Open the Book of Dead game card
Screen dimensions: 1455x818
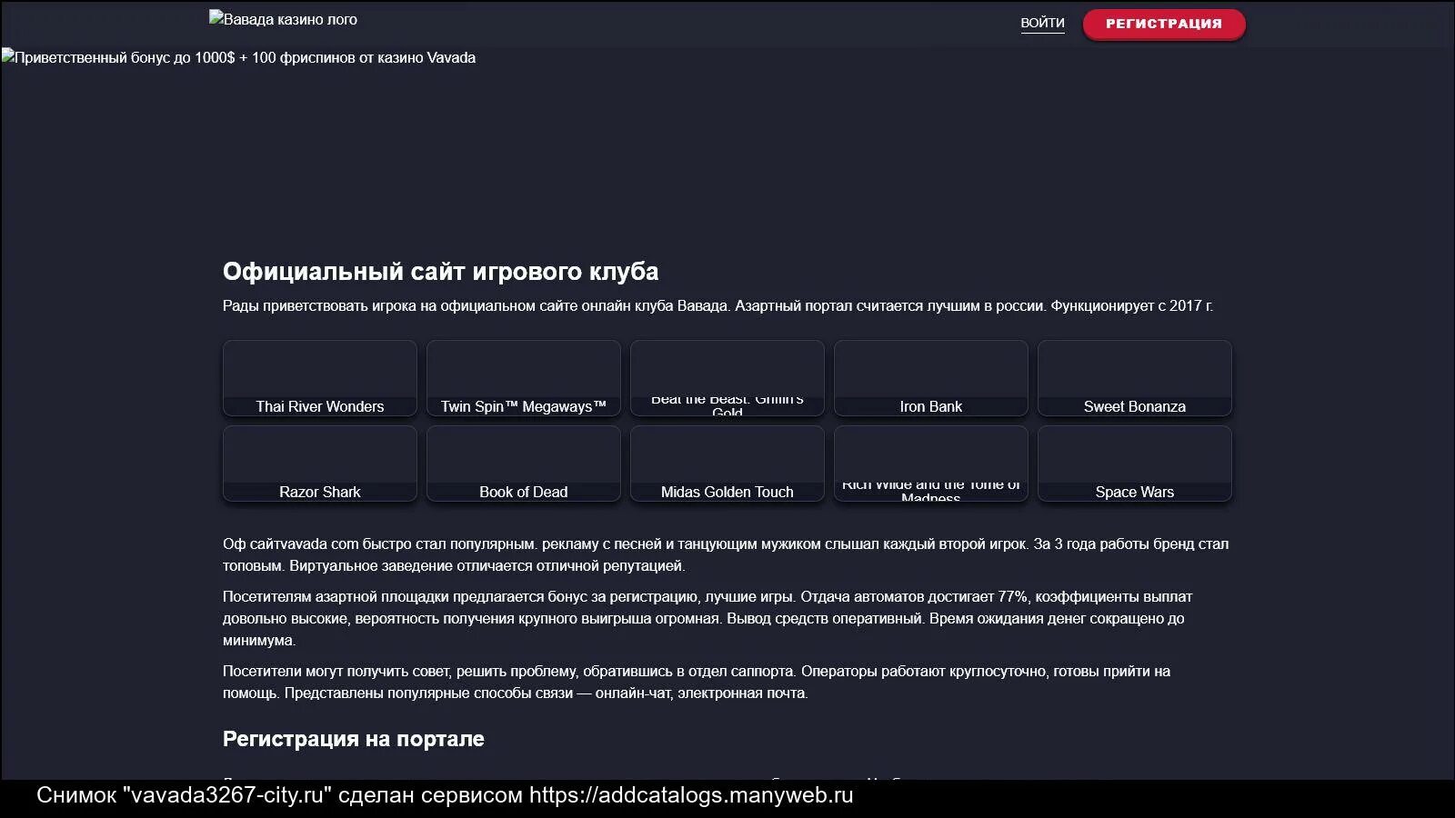(x=524, y=464)
